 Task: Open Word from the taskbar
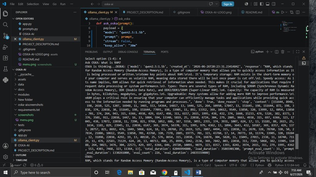[x=198, y=172]
